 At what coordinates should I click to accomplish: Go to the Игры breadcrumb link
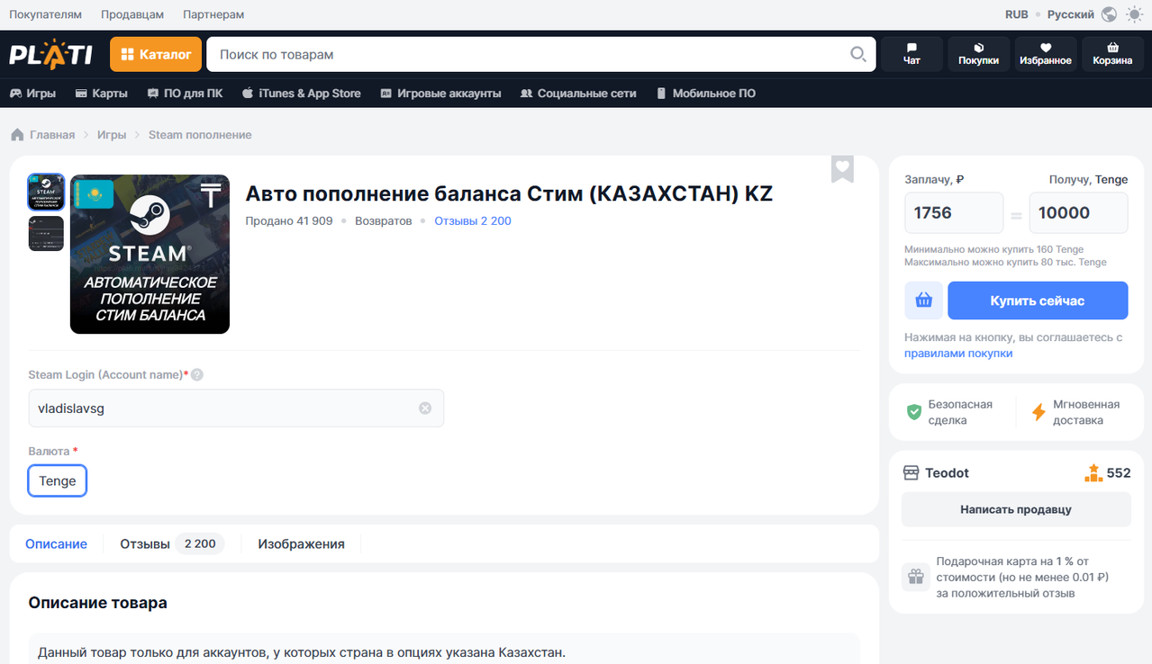click(112, 135)
